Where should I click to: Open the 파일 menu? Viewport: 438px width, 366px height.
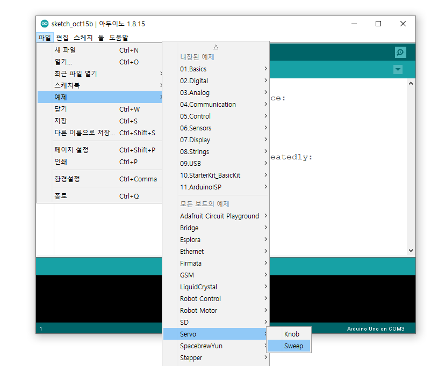45,38
